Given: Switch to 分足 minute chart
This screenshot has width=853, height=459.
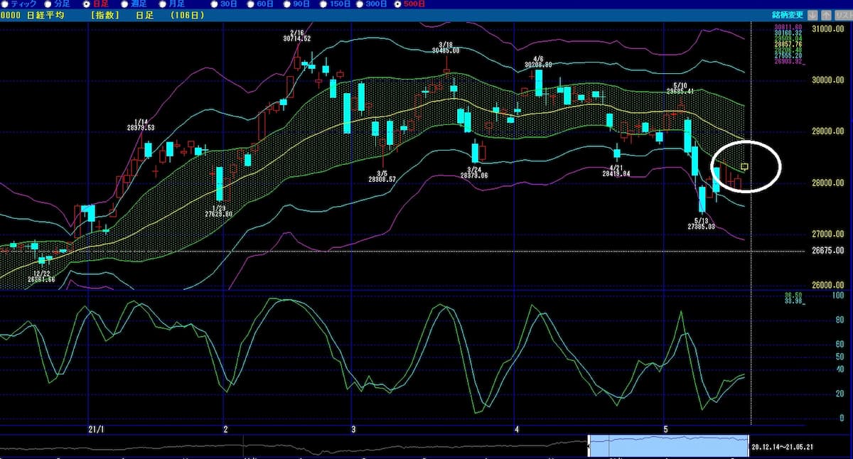Looking at the screenshot, I should [47, 4].
